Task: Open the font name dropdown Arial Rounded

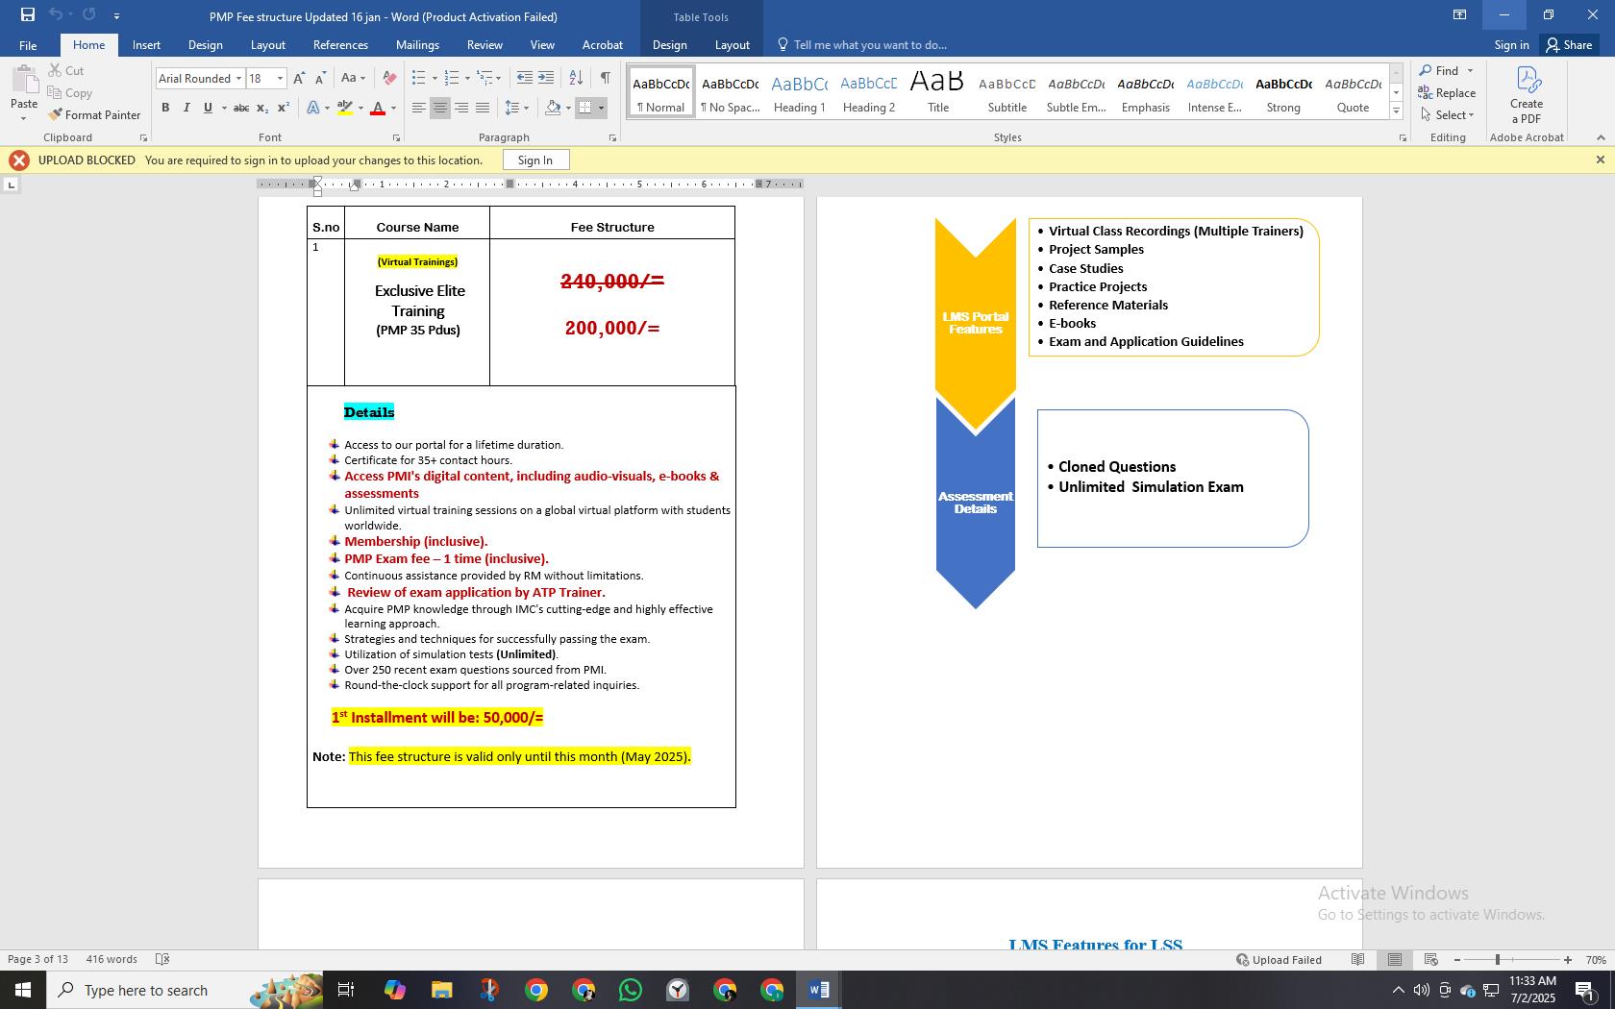Action: (x=238, y=78)
